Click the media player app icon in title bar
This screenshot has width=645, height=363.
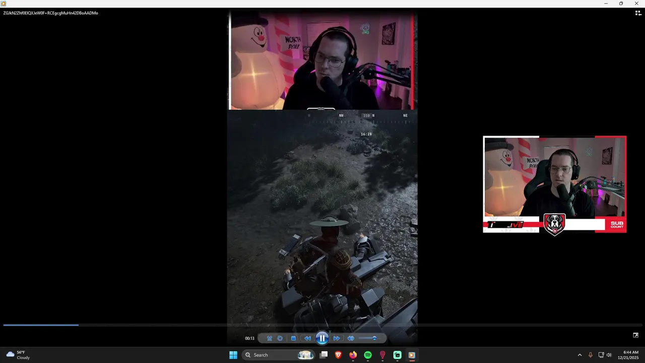pos(4,4)
